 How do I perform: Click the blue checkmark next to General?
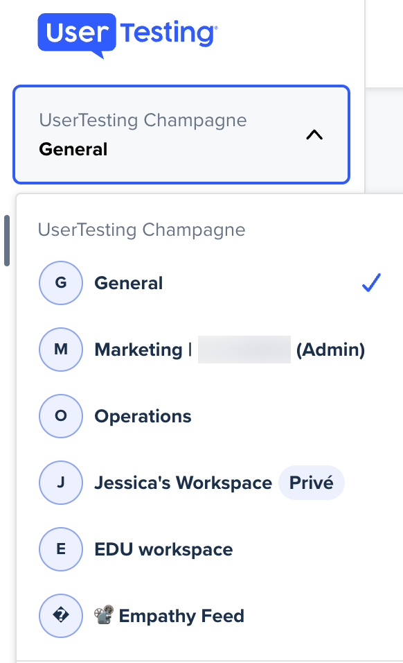click(x=371, y=283)
